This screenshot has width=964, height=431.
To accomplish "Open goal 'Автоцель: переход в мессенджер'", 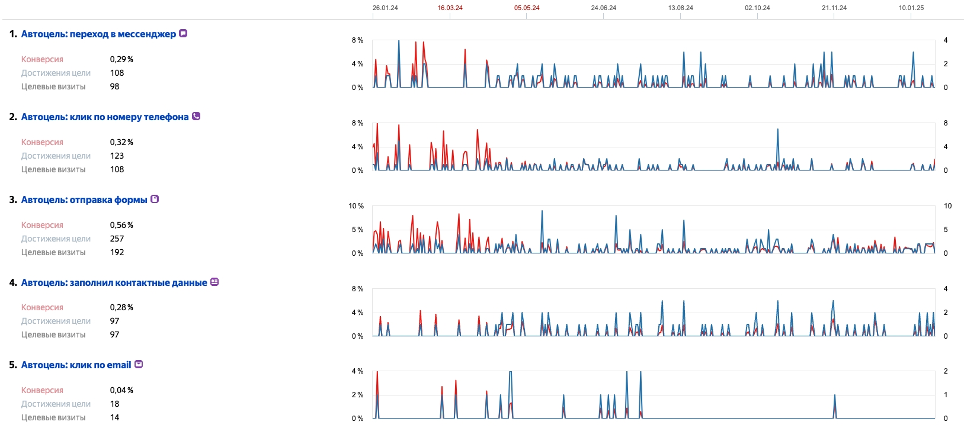I will [98, 34].
